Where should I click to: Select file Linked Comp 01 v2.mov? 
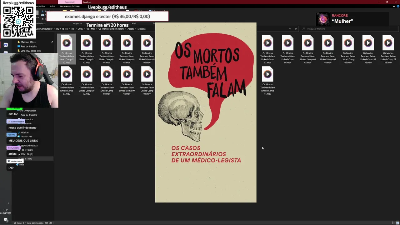(67, 49)
